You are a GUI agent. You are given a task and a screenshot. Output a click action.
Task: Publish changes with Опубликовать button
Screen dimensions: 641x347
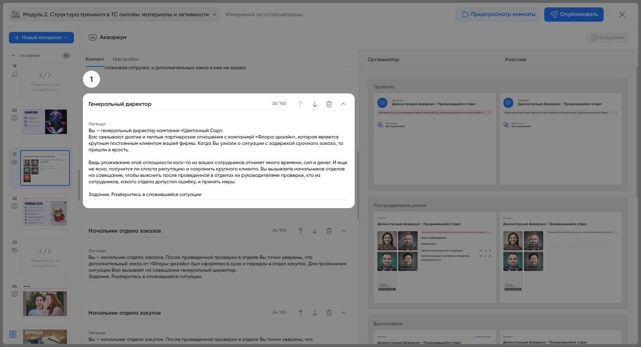pos(574,15)
